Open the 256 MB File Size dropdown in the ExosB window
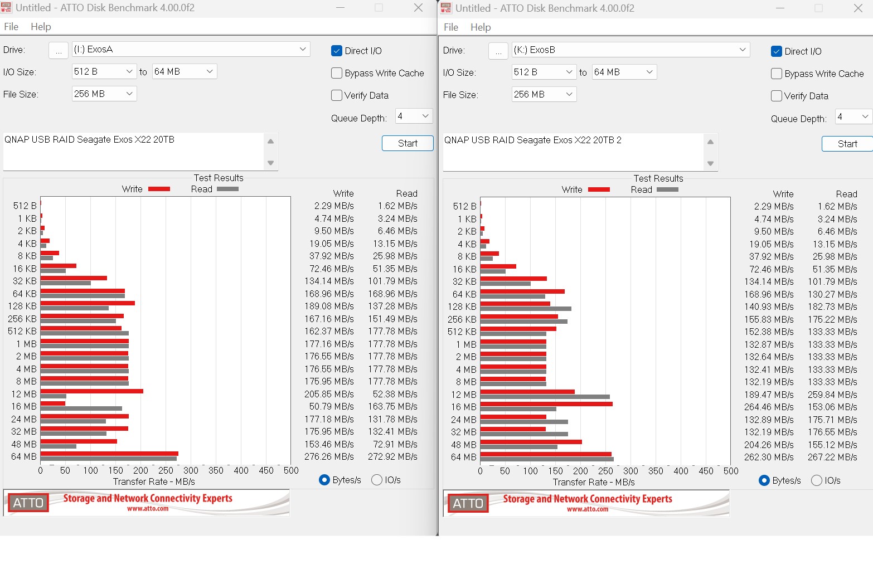This screenshot has width=873, height=579. [x=544, y=94]
